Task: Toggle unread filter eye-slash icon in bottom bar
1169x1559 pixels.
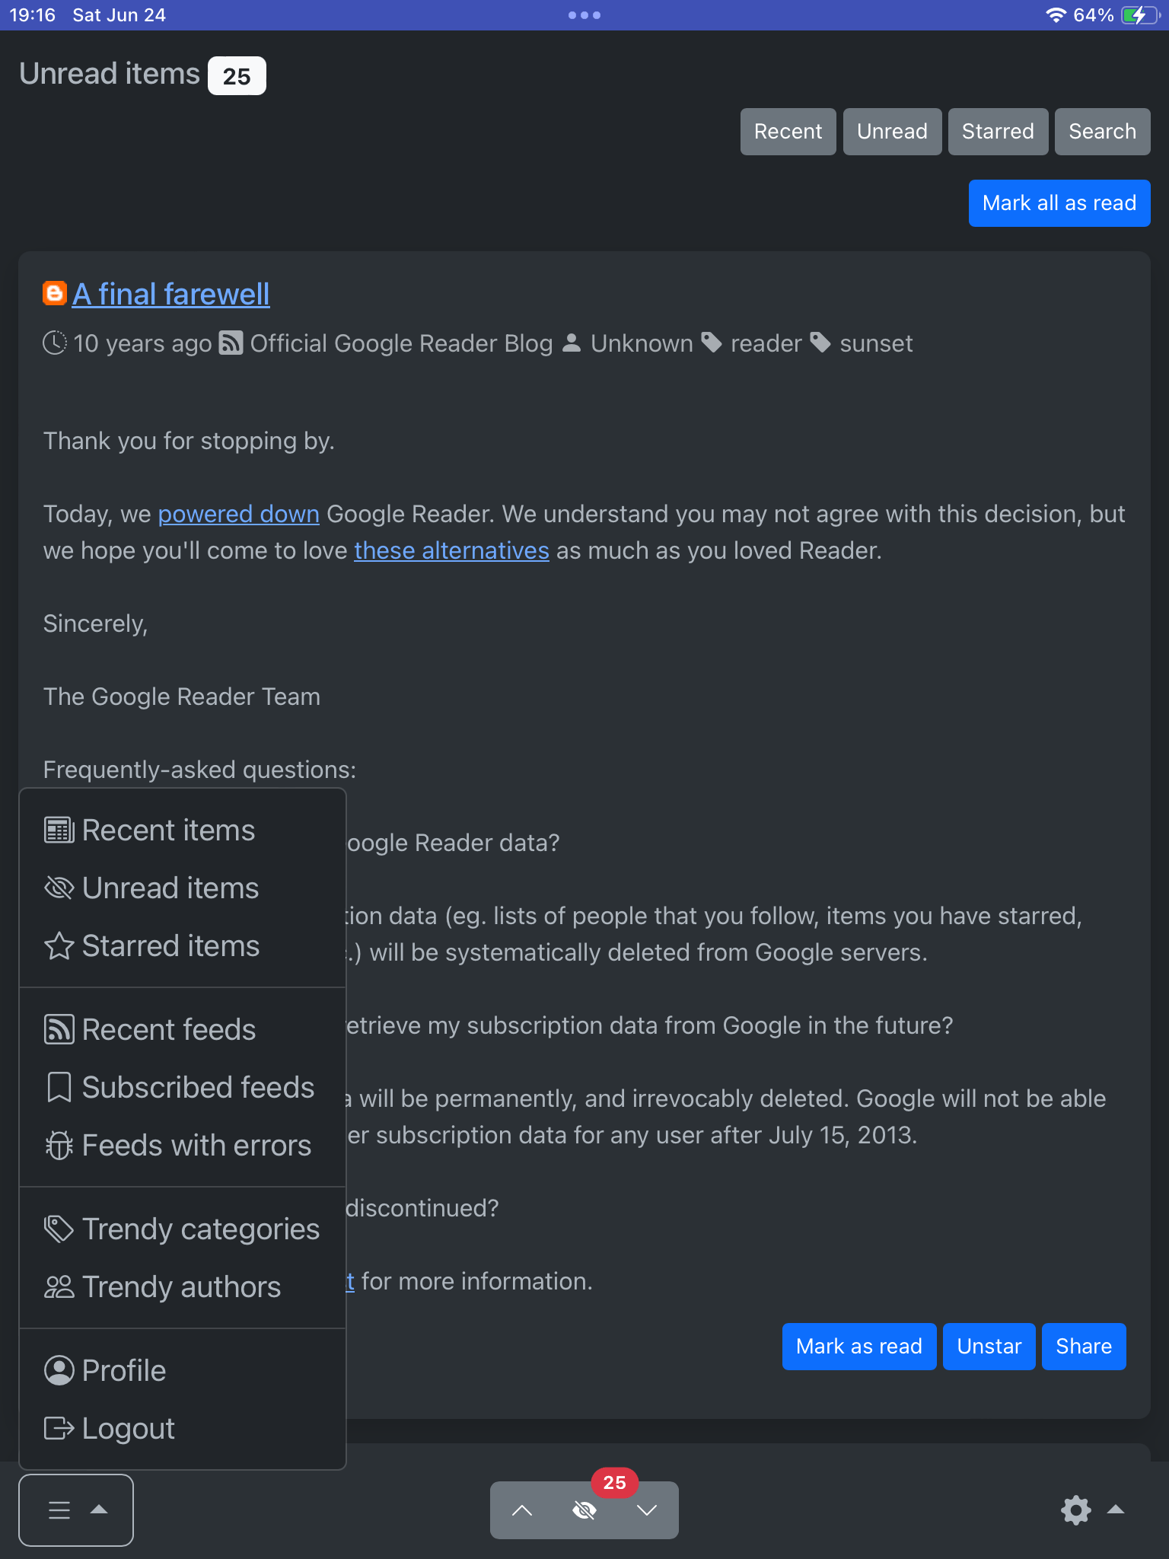Action: [x=584, y=1510]
